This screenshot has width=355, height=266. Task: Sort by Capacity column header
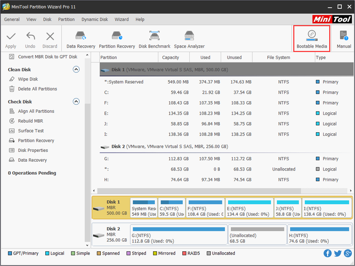click(174, 58)
